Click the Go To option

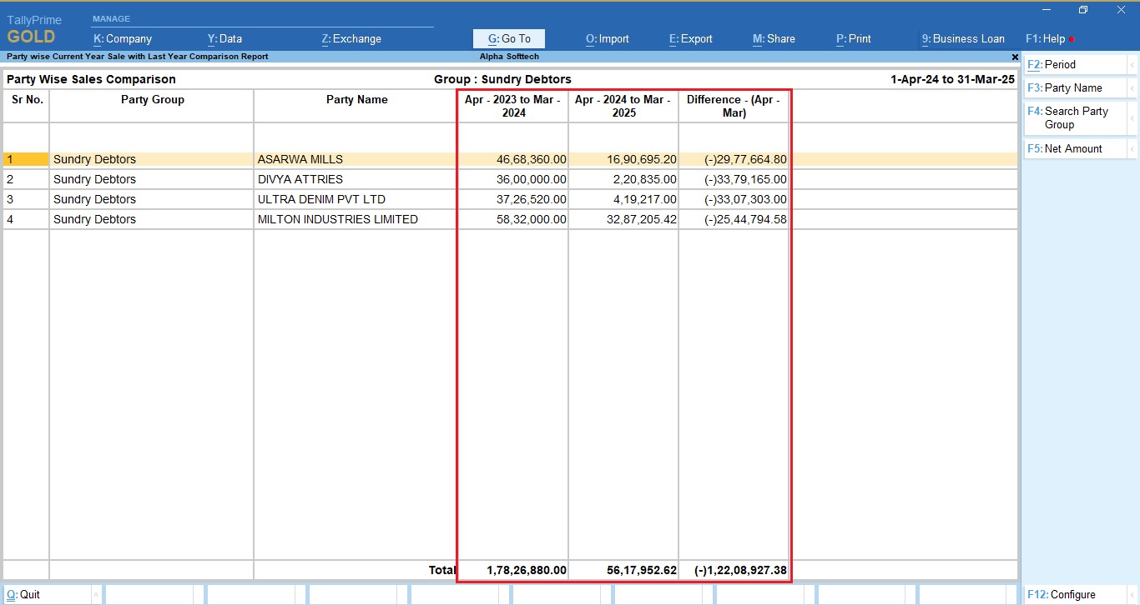click(x=508, y=38)
